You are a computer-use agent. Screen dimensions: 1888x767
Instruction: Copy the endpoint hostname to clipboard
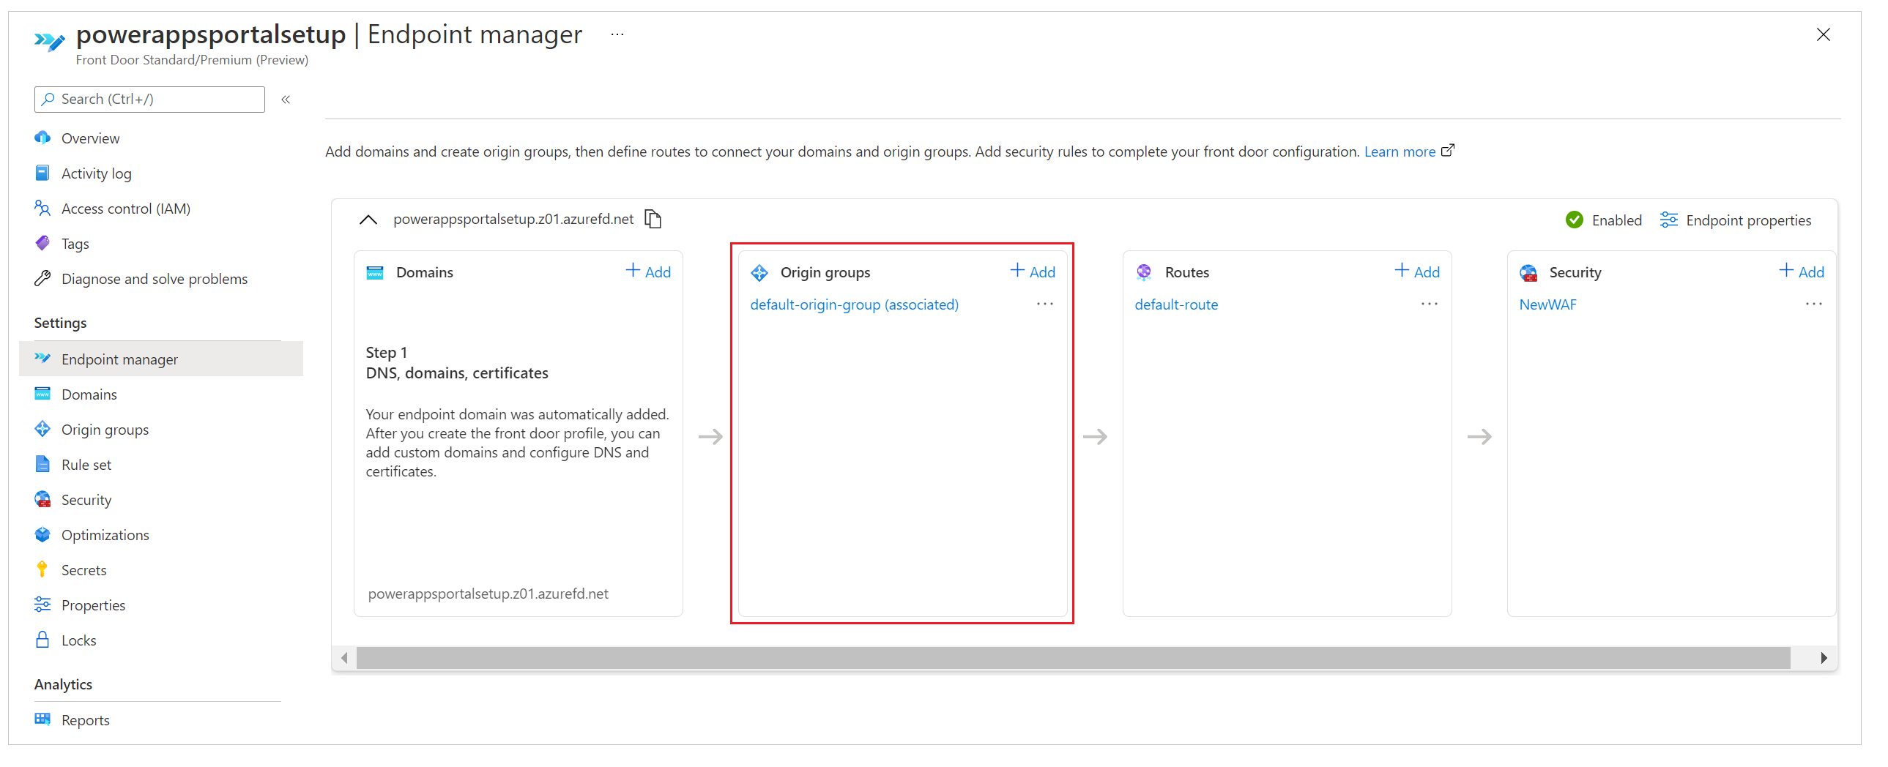pyautogui.click(x=653, y=219)
